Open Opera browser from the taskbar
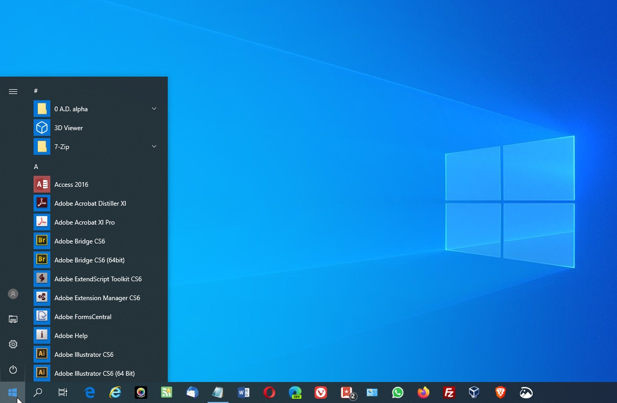This screenshot has width=617, height=403. [x=269, y=393]
